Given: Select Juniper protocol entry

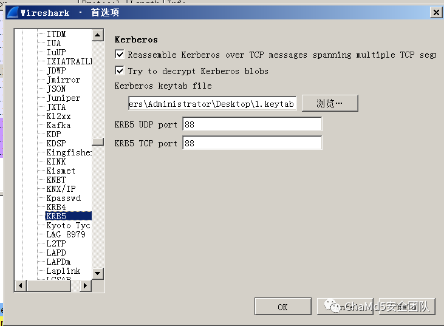Looking at the screenshot, I should [x=63, y=98].
